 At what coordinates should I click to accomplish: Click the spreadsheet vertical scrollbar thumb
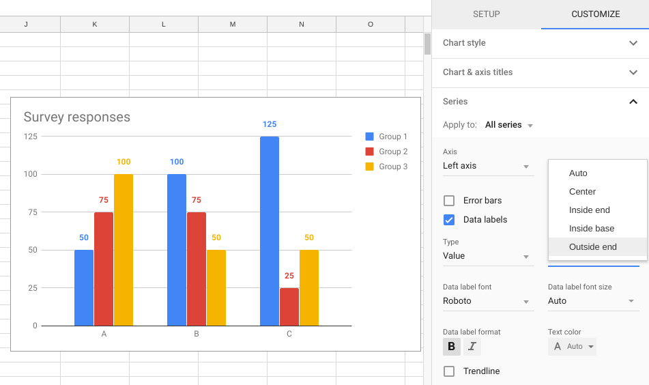pos(428,44)
